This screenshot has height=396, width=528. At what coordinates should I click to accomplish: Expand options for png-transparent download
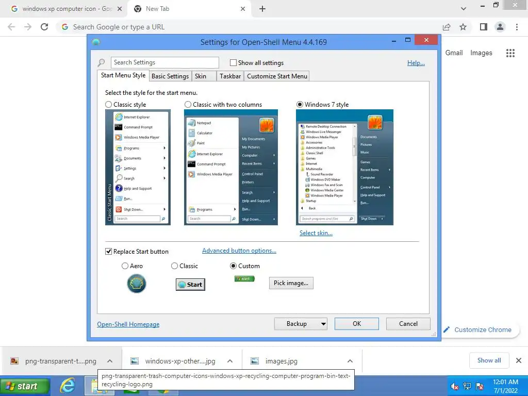pyautogui.click(x=110, y=361)
